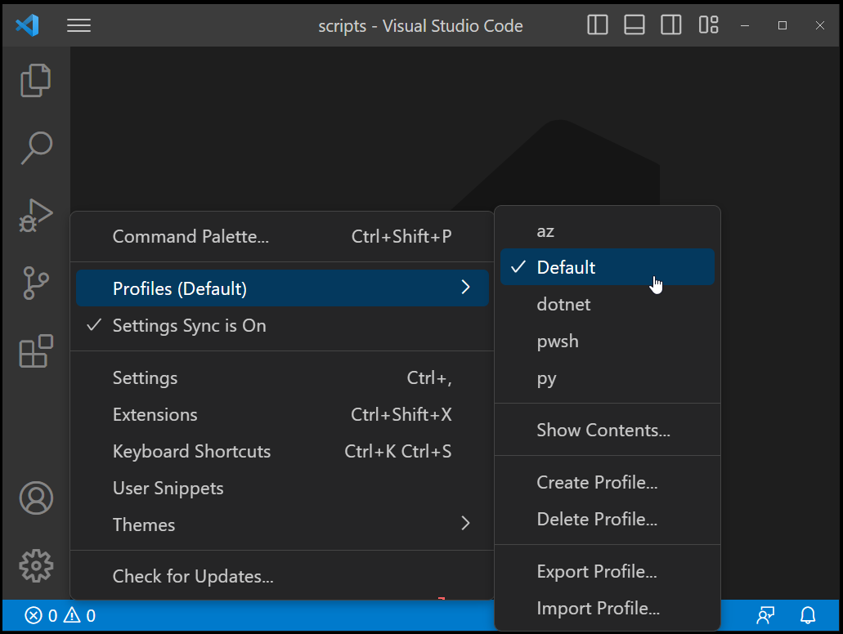
Task: Click the errors and warnings status indicator
Action: [x=61, y=616]
